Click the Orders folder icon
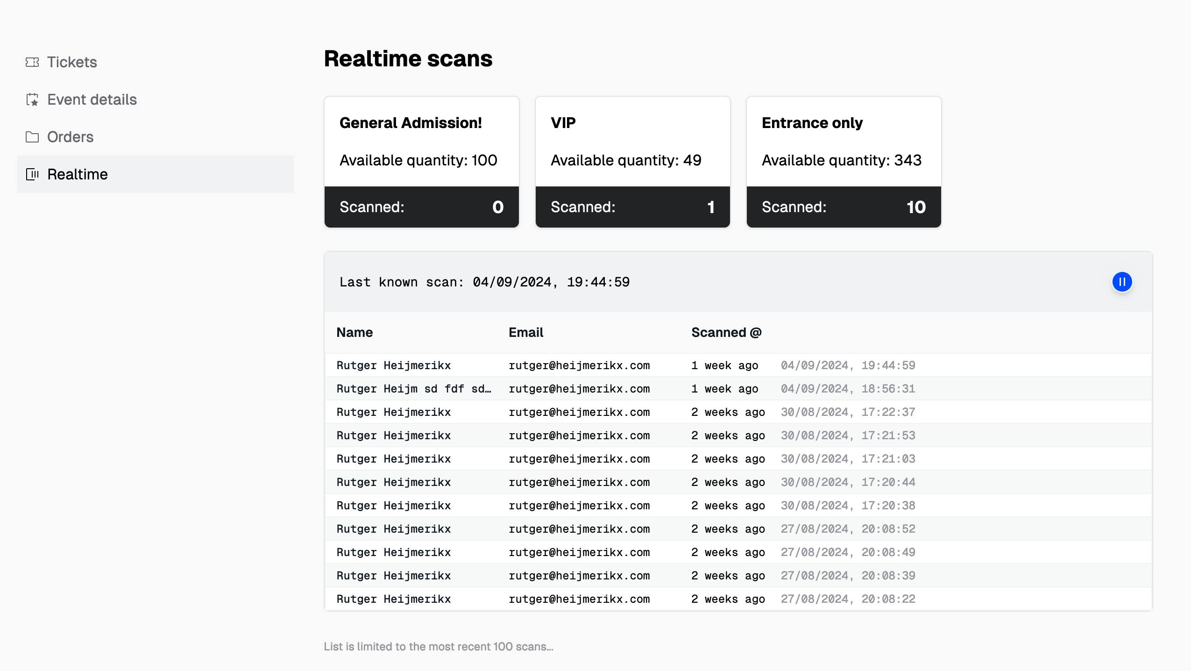 32,137
